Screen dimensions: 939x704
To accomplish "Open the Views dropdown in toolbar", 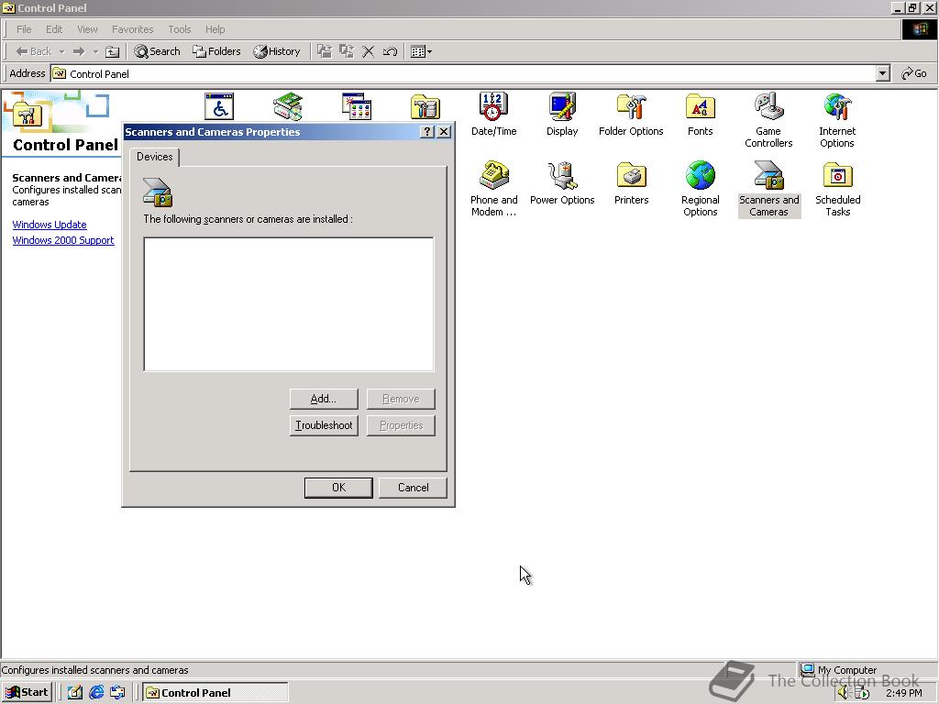I will [421, 51].
